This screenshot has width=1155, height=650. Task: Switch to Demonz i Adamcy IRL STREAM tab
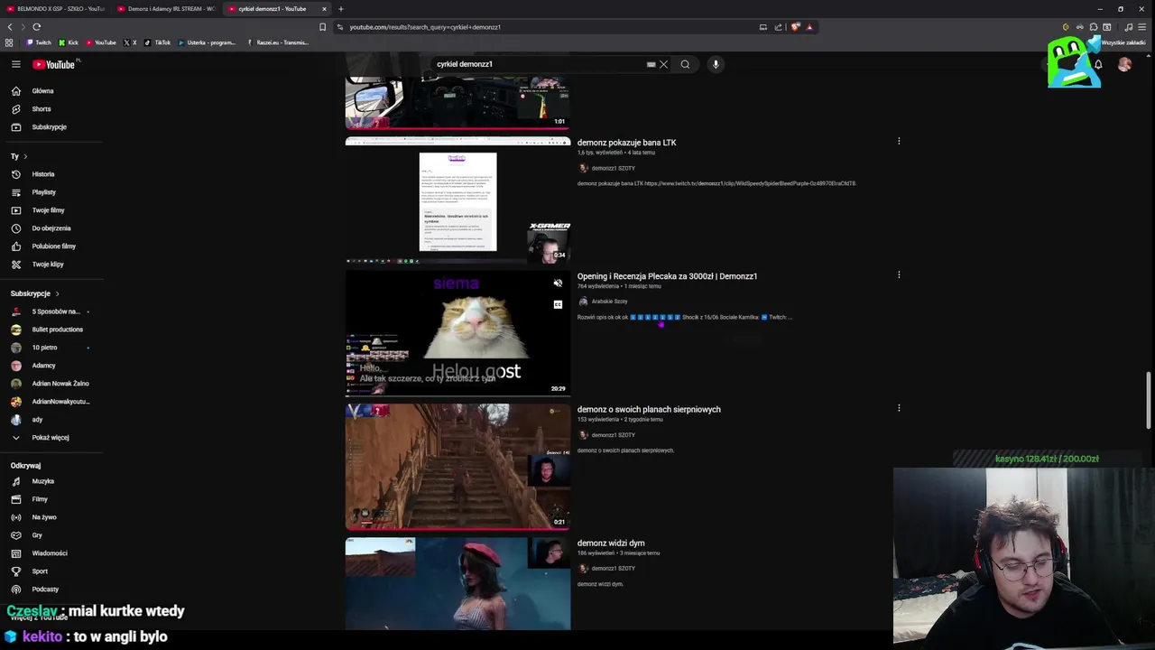(166, 9)
